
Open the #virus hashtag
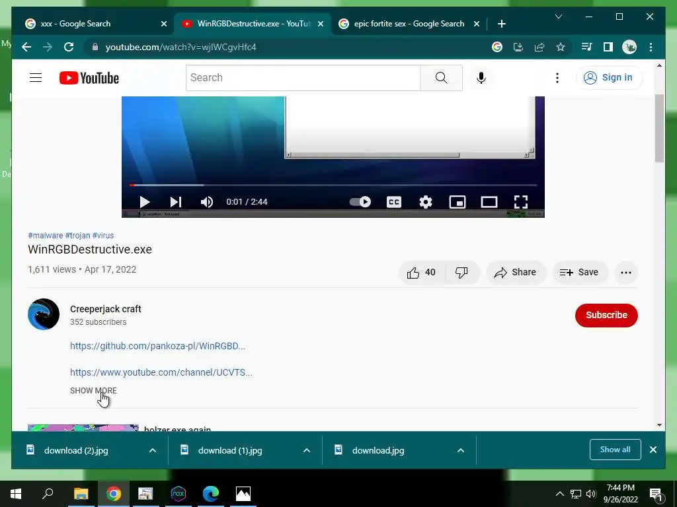tap(103, 236)
